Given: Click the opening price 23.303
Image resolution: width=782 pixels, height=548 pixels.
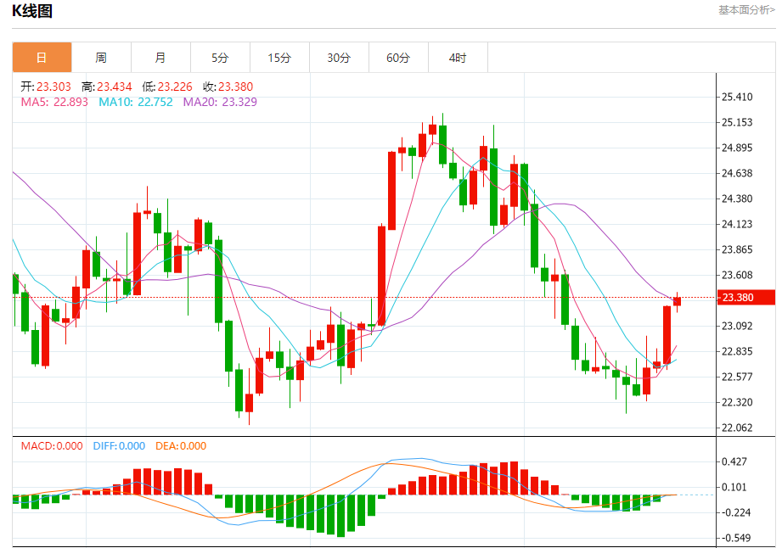Looking at the screenshot, I should 53,87.
